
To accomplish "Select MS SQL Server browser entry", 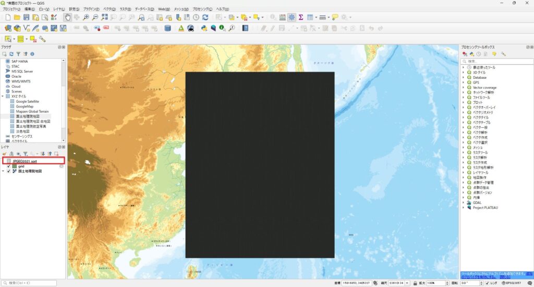I will (x=22, y=71).
